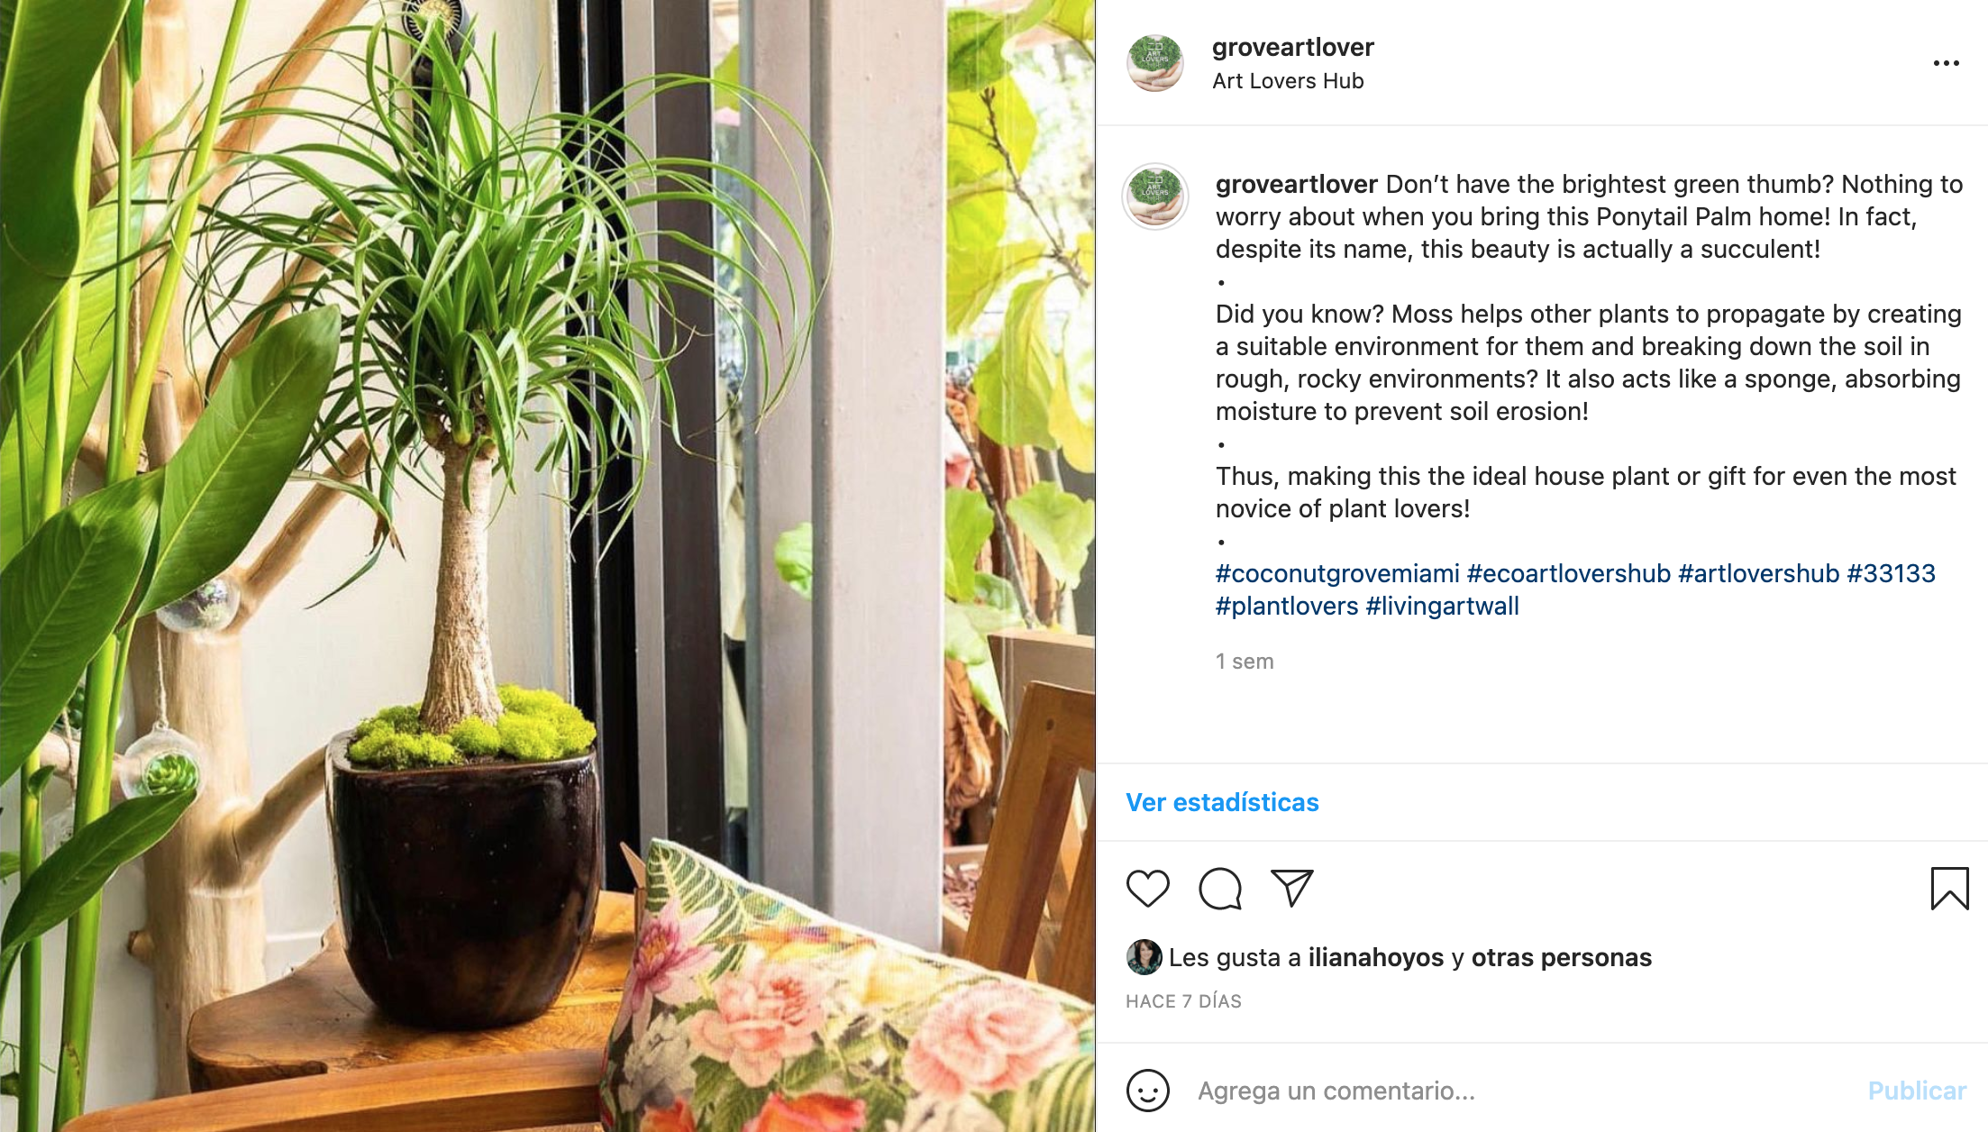Share the post with the paper plane icon

click(x=1291, y=888)
